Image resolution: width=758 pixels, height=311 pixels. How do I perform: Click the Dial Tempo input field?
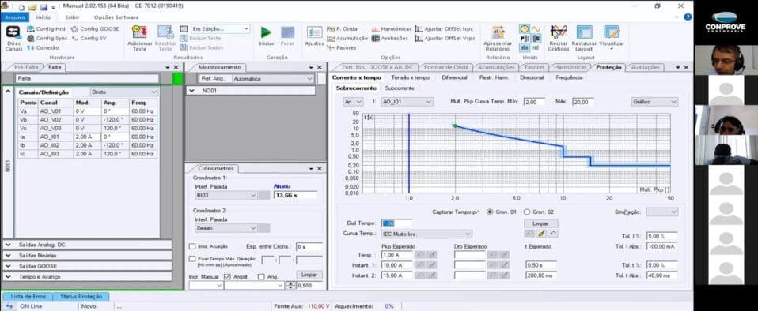(x=397, y=223)
